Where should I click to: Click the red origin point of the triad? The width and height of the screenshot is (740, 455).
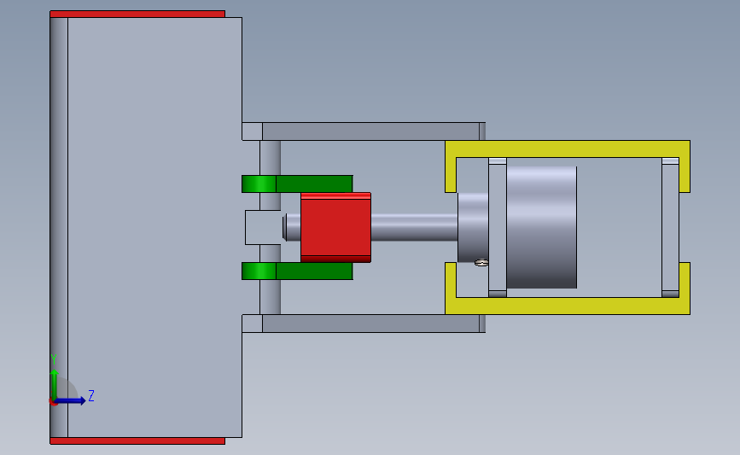[x=53, y=402]
